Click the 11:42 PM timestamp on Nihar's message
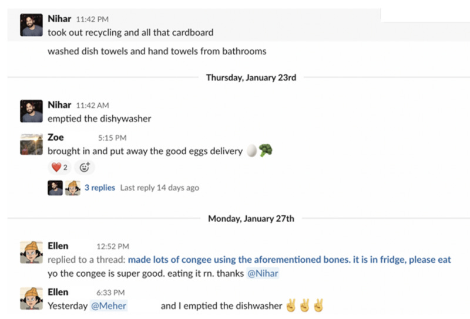 92,19
